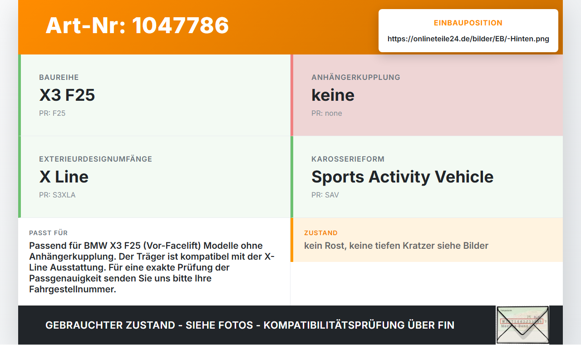Click the paragraph starting 'Passend für BMW X3'

(153, 267)
